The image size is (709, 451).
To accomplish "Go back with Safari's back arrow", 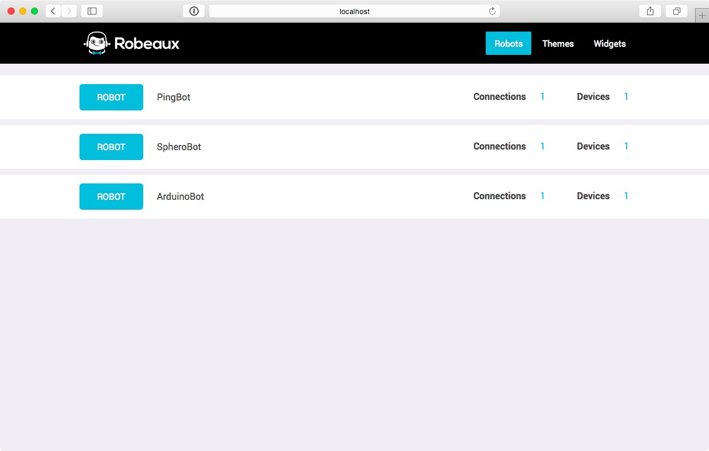I will 53,11.
